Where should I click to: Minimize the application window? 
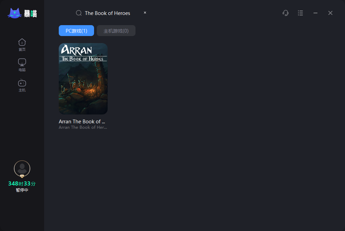click(315, 13)
